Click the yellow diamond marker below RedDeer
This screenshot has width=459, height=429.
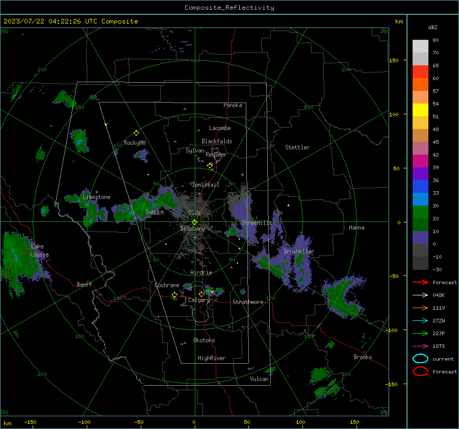(x=210, y=166)
